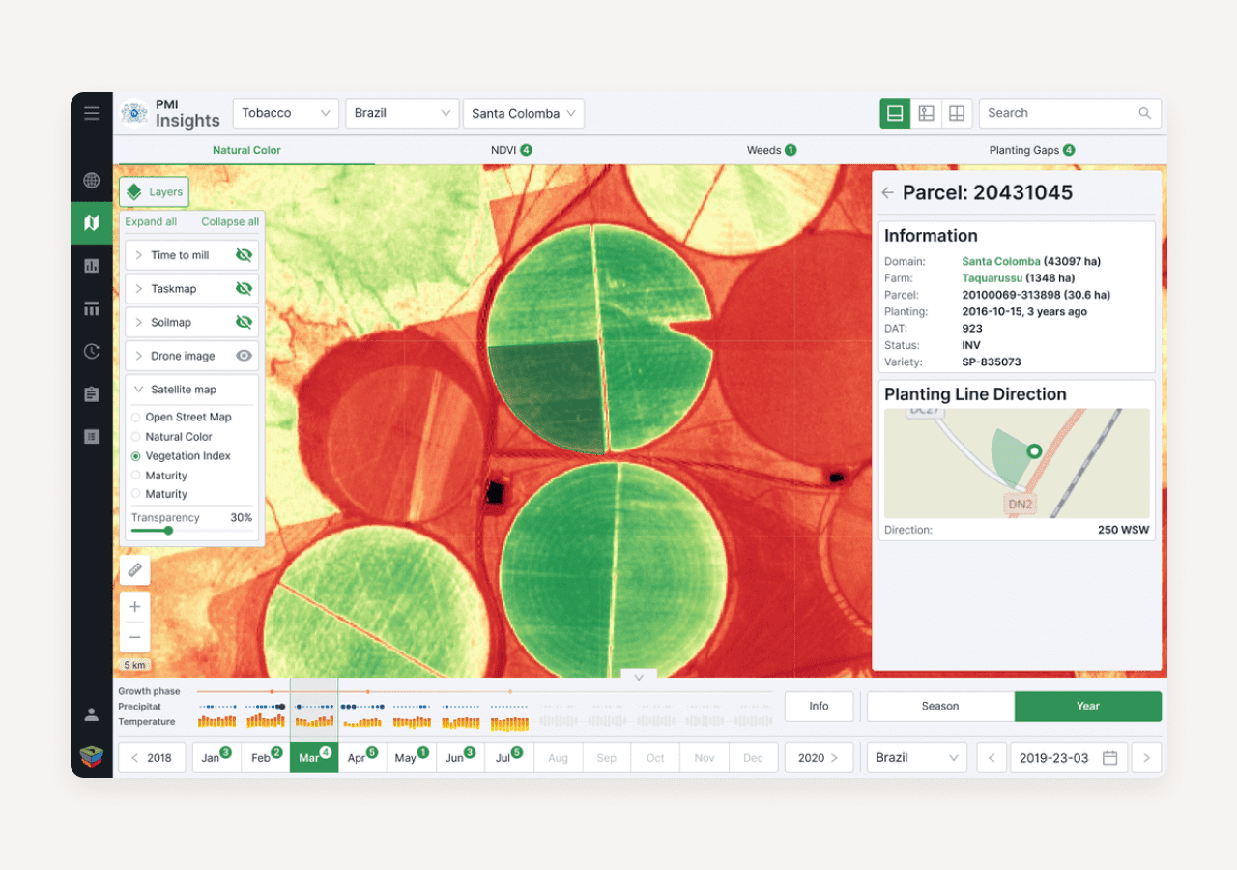Viewport: 1237px width, 870px height.
Task: Open the Planting Gaps tab
Action: [1032, 150]
